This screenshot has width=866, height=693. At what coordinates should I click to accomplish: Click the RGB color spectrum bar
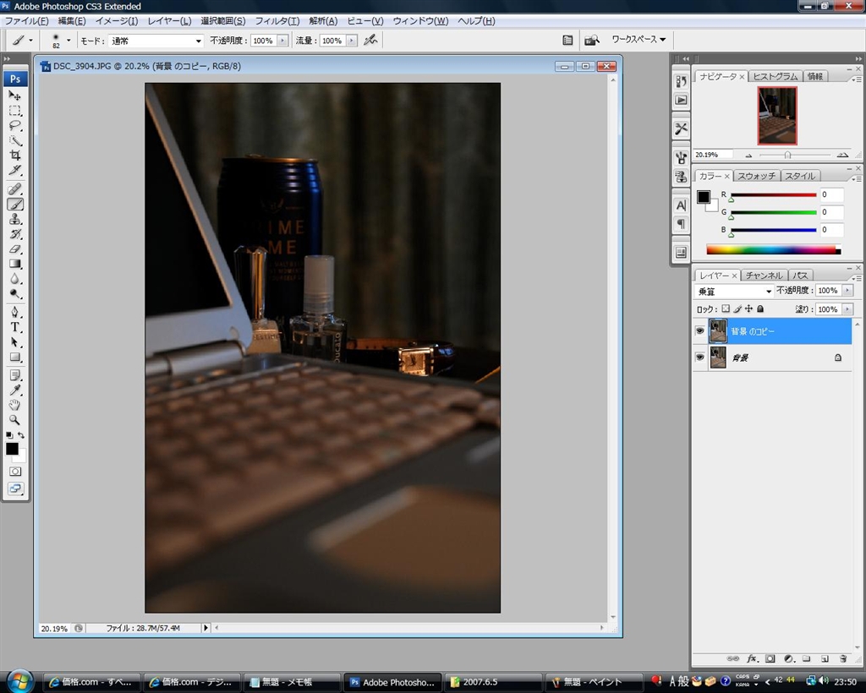click(773, 249)
